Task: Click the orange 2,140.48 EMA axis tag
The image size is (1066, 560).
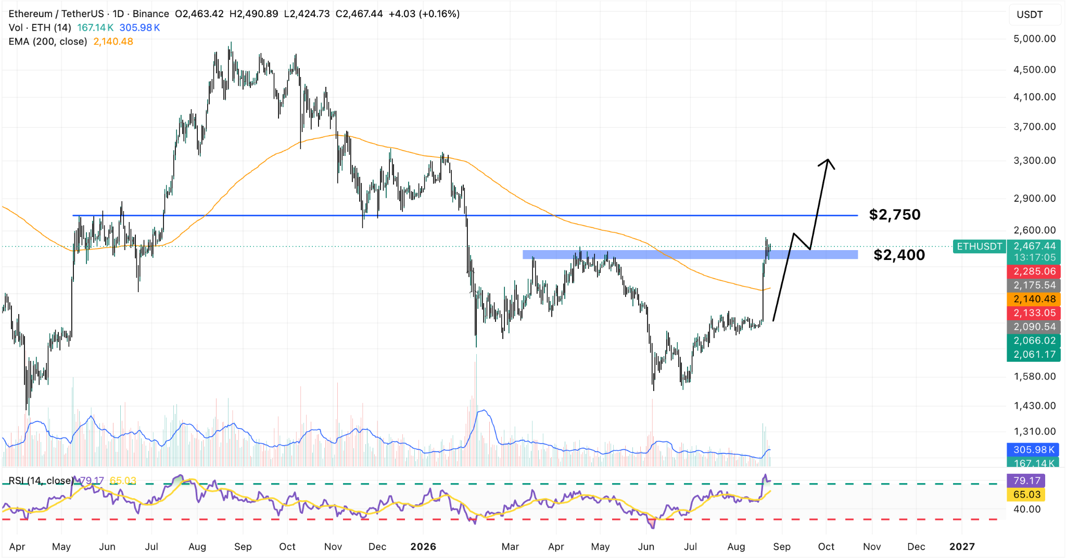Action: pyautogui.click(x=1034, y=299)
